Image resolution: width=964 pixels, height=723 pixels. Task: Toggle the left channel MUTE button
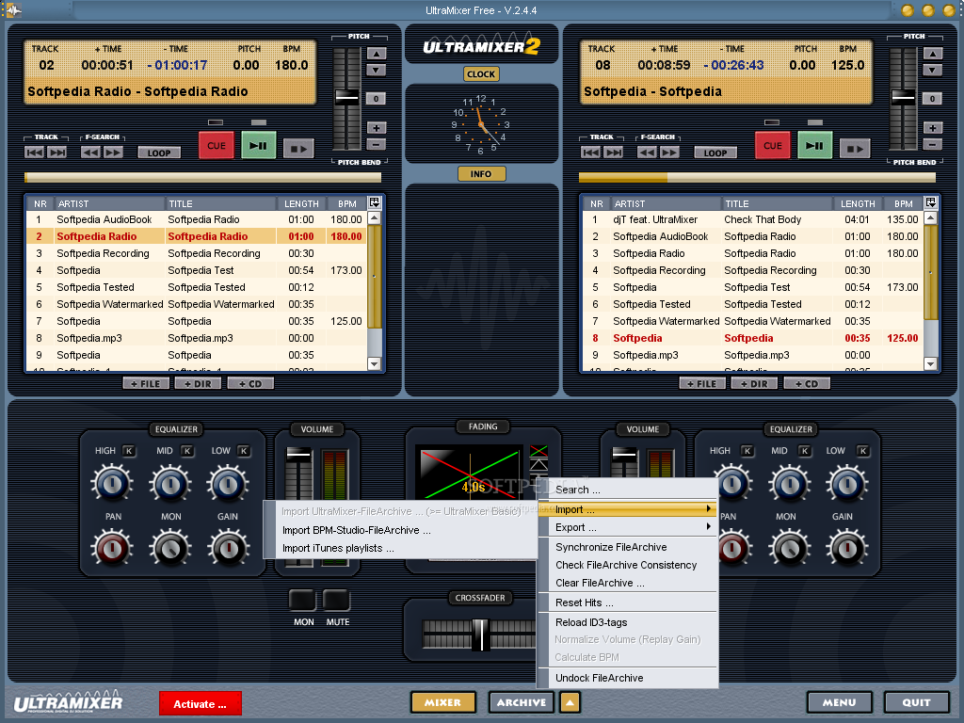tap(336, 600)
